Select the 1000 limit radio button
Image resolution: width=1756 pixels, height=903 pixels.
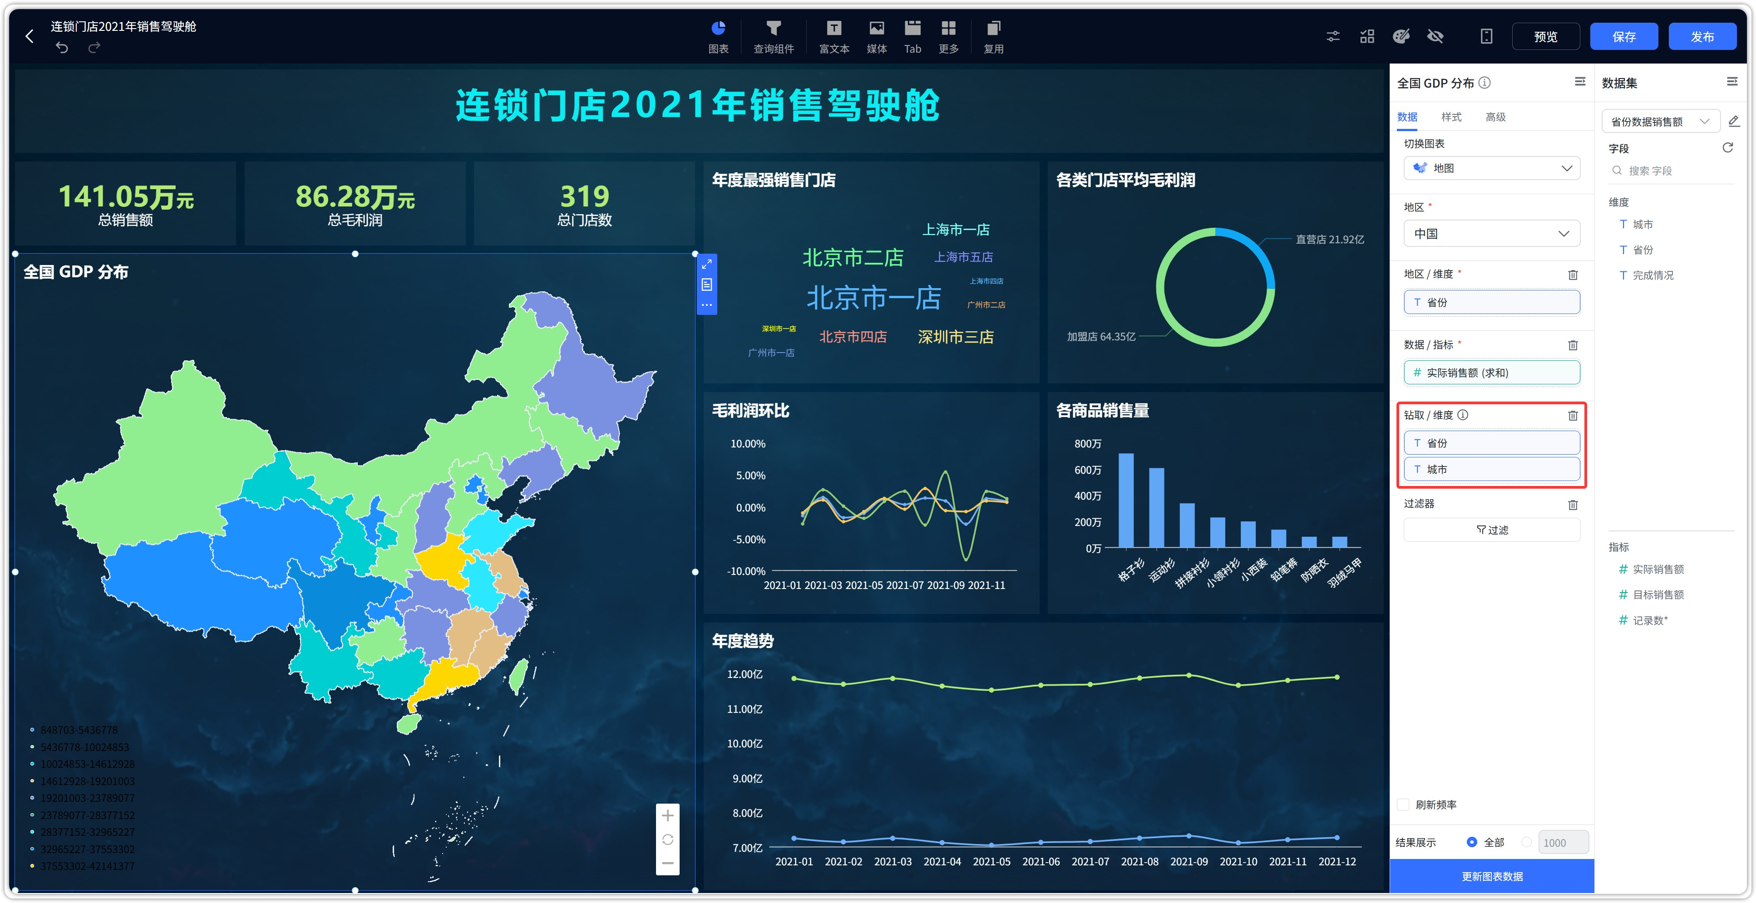(1526, 842)
